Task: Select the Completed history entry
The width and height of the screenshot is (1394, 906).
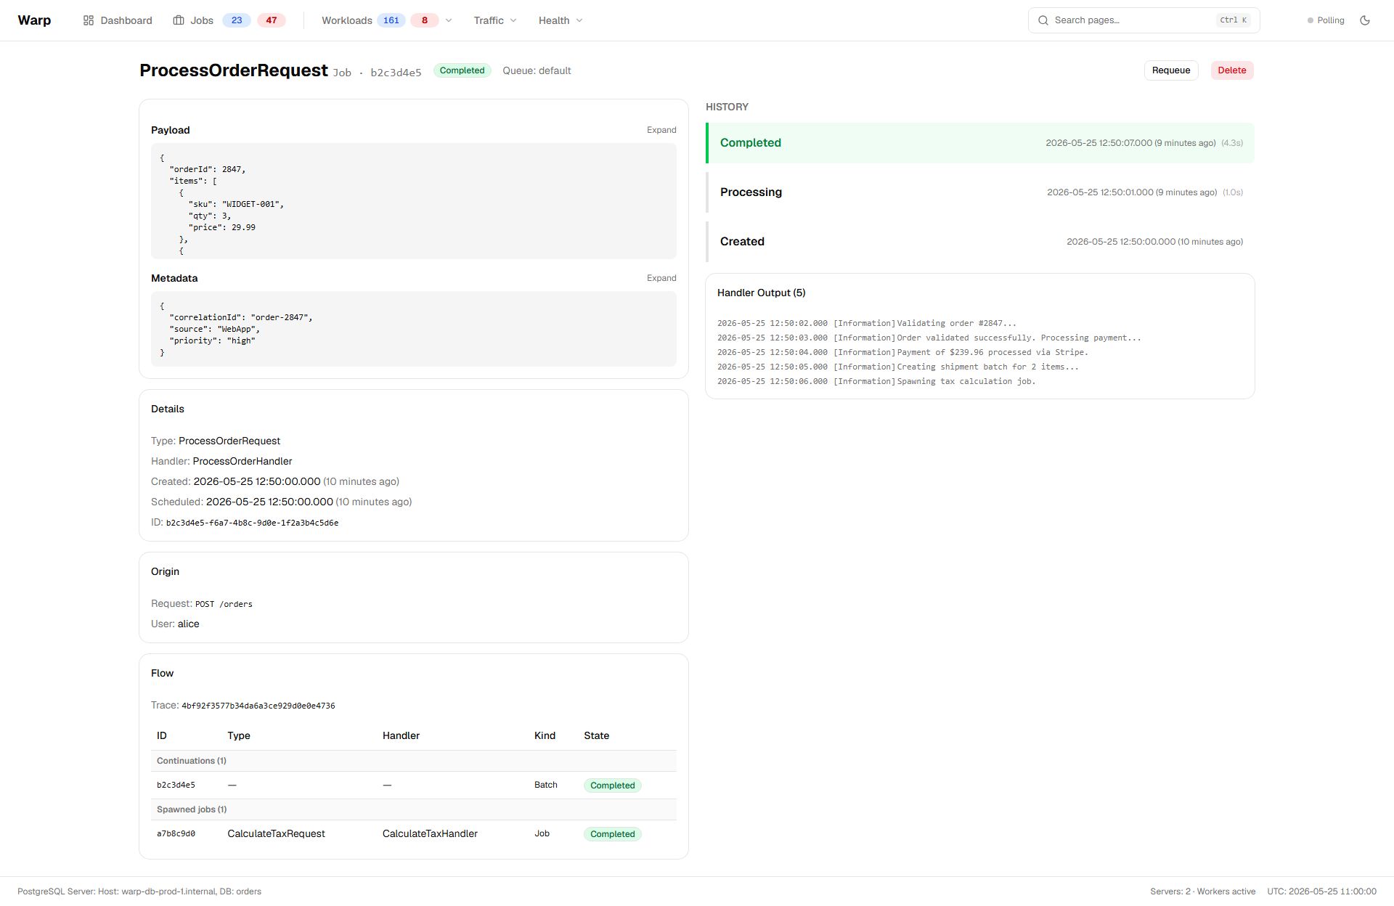Action: [x=980, y=143]
